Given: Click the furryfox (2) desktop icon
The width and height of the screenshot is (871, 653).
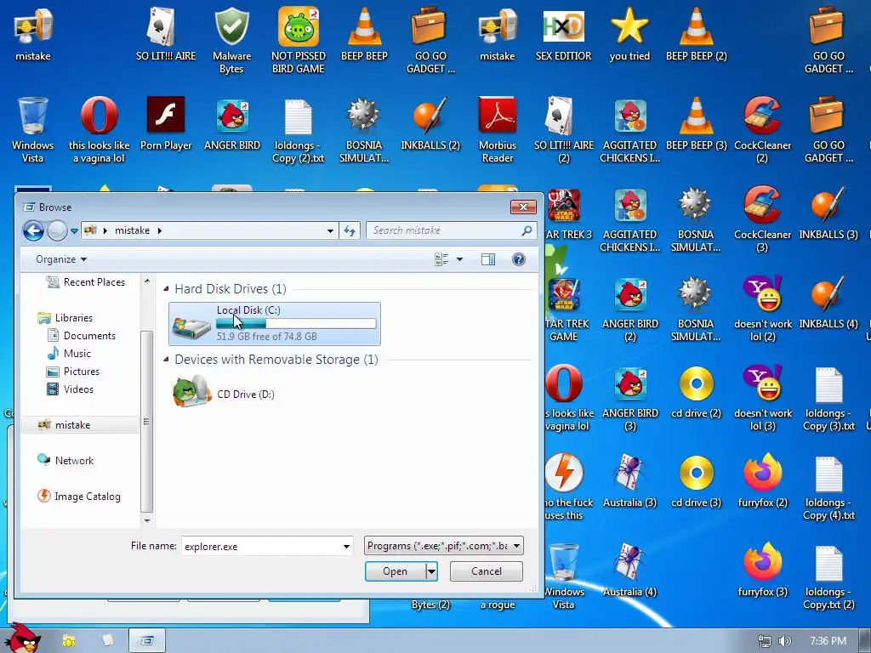Looking at the screenshot, I should point(762,481).
